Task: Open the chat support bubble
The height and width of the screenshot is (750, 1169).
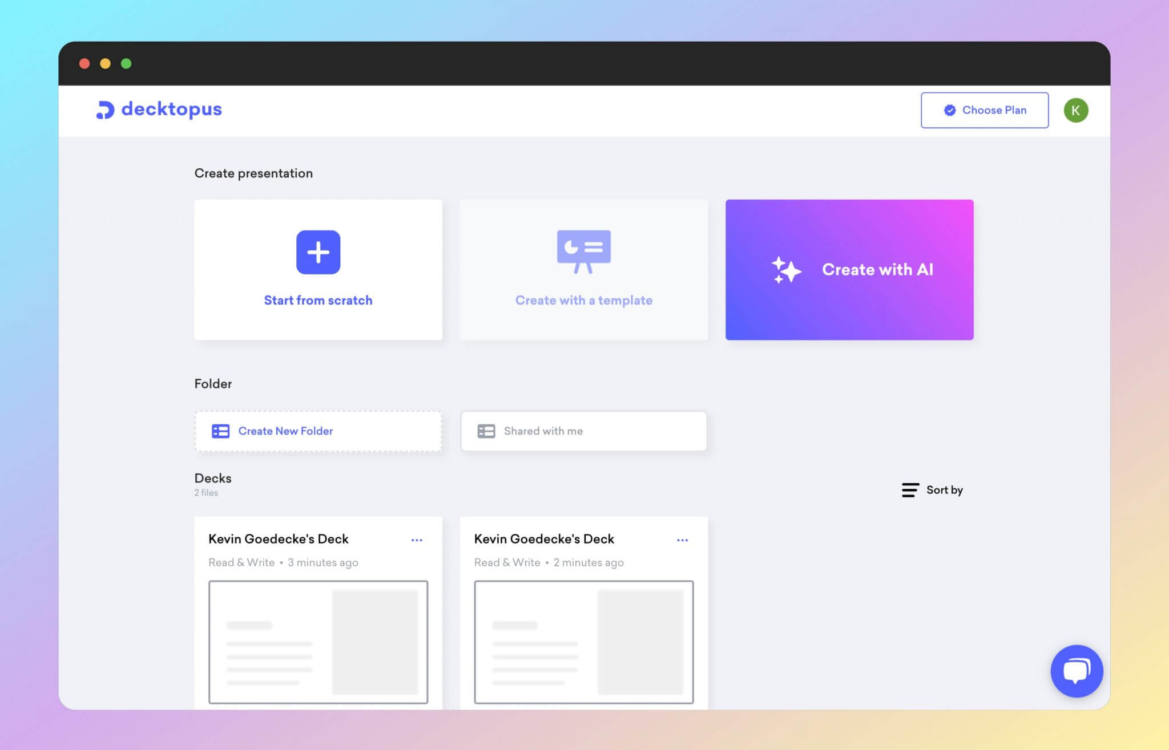Action: (x=1077, y=671)
